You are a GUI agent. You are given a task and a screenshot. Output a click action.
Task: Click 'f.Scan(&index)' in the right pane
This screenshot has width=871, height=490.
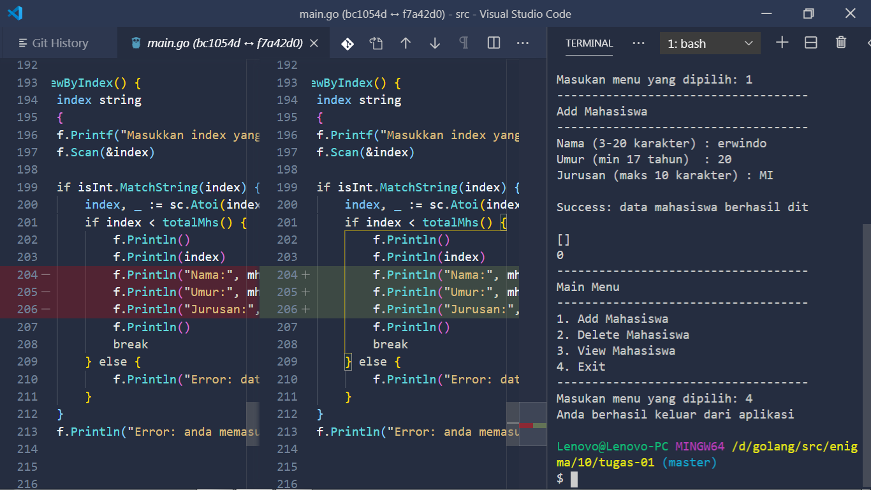(365, 152)
